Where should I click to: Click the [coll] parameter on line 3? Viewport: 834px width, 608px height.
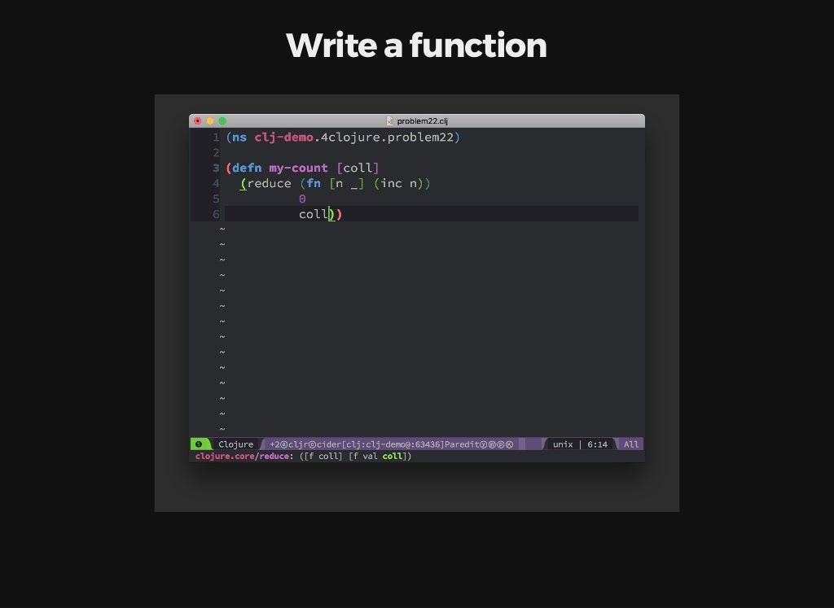tap(358, 168)
